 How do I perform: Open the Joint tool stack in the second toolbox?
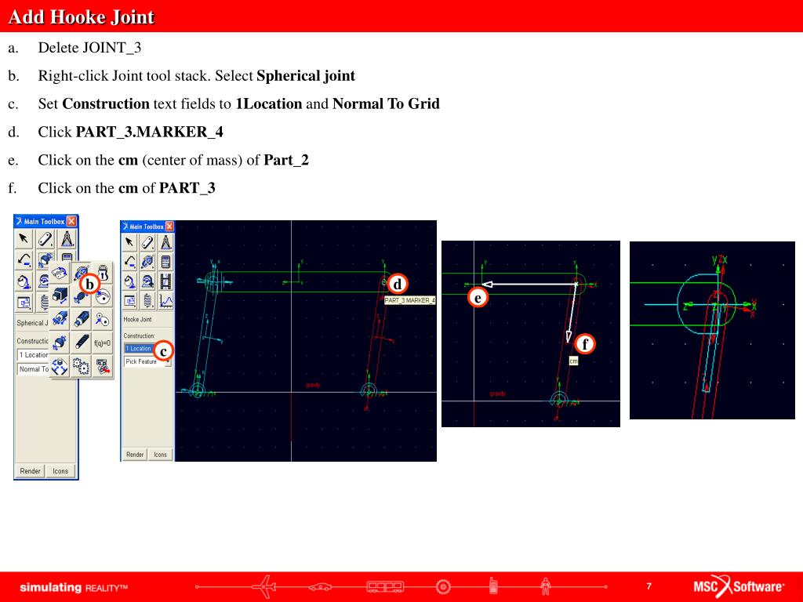(x=147, y=262)
